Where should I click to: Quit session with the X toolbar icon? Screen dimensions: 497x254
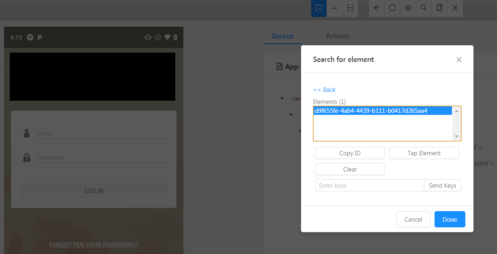coord(455,8)
